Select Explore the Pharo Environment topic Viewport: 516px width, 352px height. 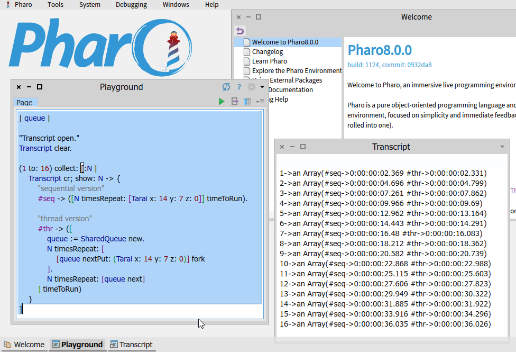(x=297, y=71)
